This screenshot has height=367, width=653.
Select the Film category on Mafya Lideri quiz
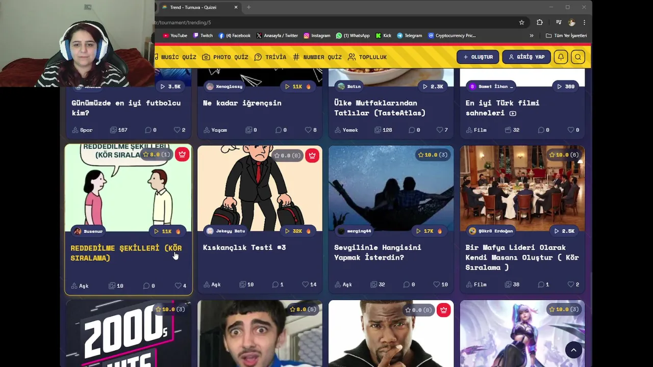coord(476,284)
